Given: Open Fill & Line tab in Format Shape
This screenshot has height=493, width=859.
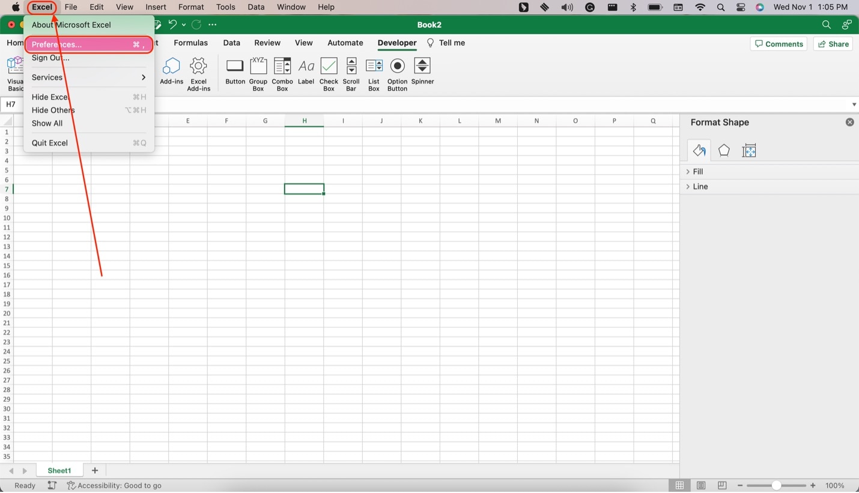Looking at the screenshot, I should click(x=699, y=150).
